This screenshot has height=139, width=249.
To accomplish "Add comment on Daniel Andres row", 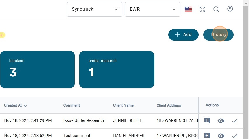I will click(207, 136).
